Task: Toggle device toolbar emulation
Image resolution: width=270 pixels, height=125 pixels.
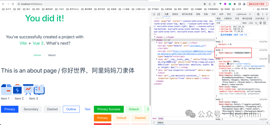Action: (158, 14)
